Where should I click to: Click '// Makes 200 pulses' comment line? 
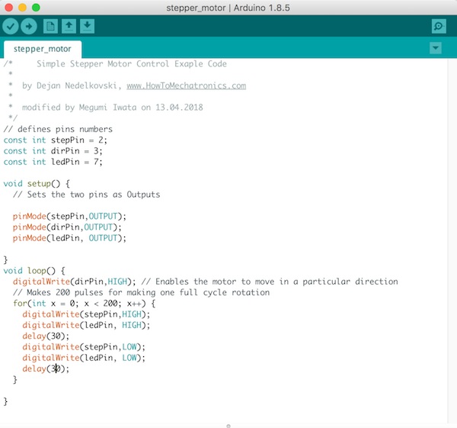tap(142, 292)
